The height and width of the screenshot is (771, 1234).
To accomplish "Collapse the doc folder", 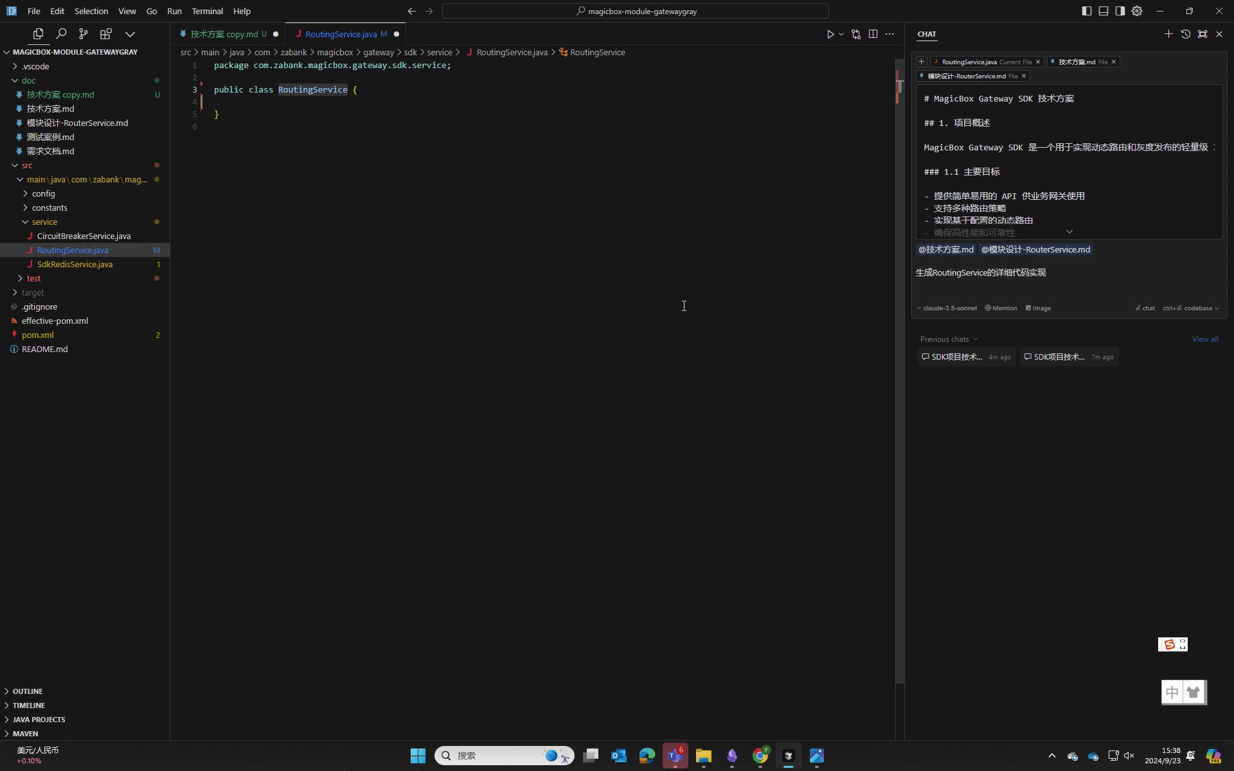I will coord(29,80).
